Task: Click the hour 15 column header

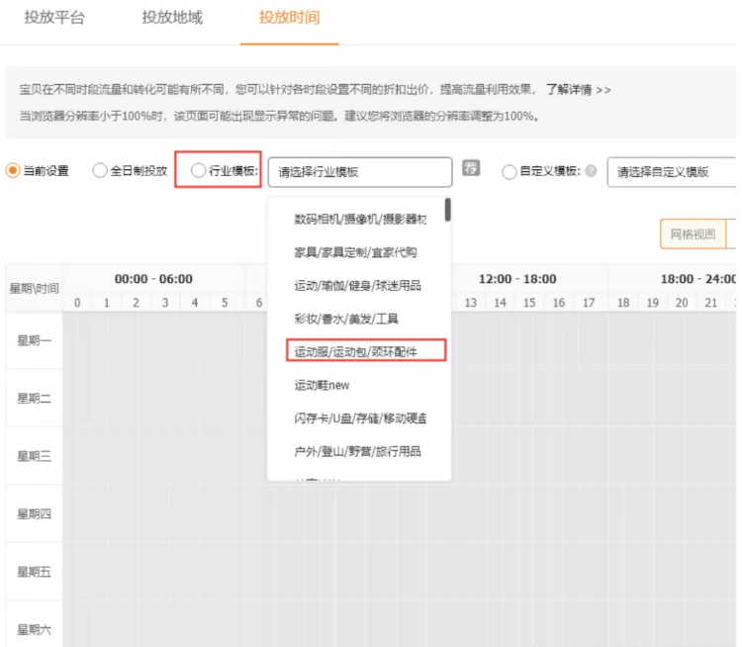Action: click(x=529, y=303)
